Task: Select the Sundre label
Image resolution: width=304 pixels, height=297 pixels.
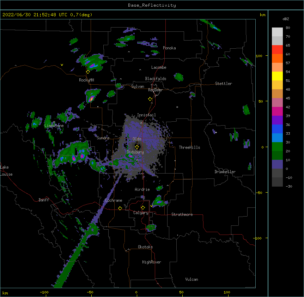Action: tap(103, 138)
